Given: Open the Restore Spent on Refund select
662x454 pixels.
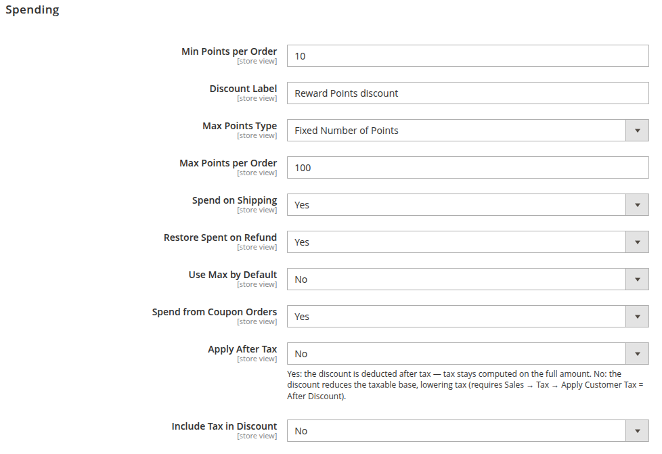Looking at the screenshot, I should (x=468, y=242).
